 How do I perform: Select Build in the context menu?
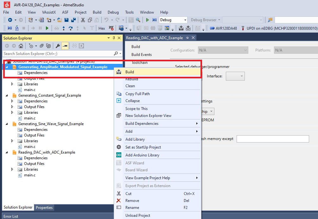point(158,72)
